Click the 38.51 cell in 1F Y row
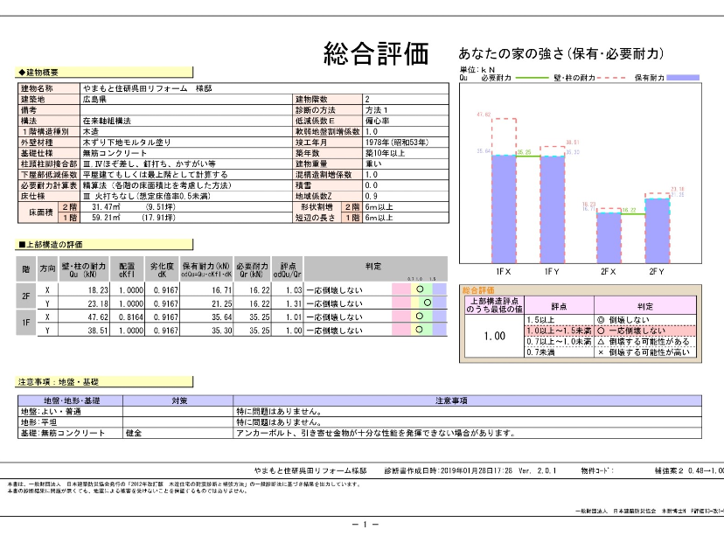 pos(98,331)
